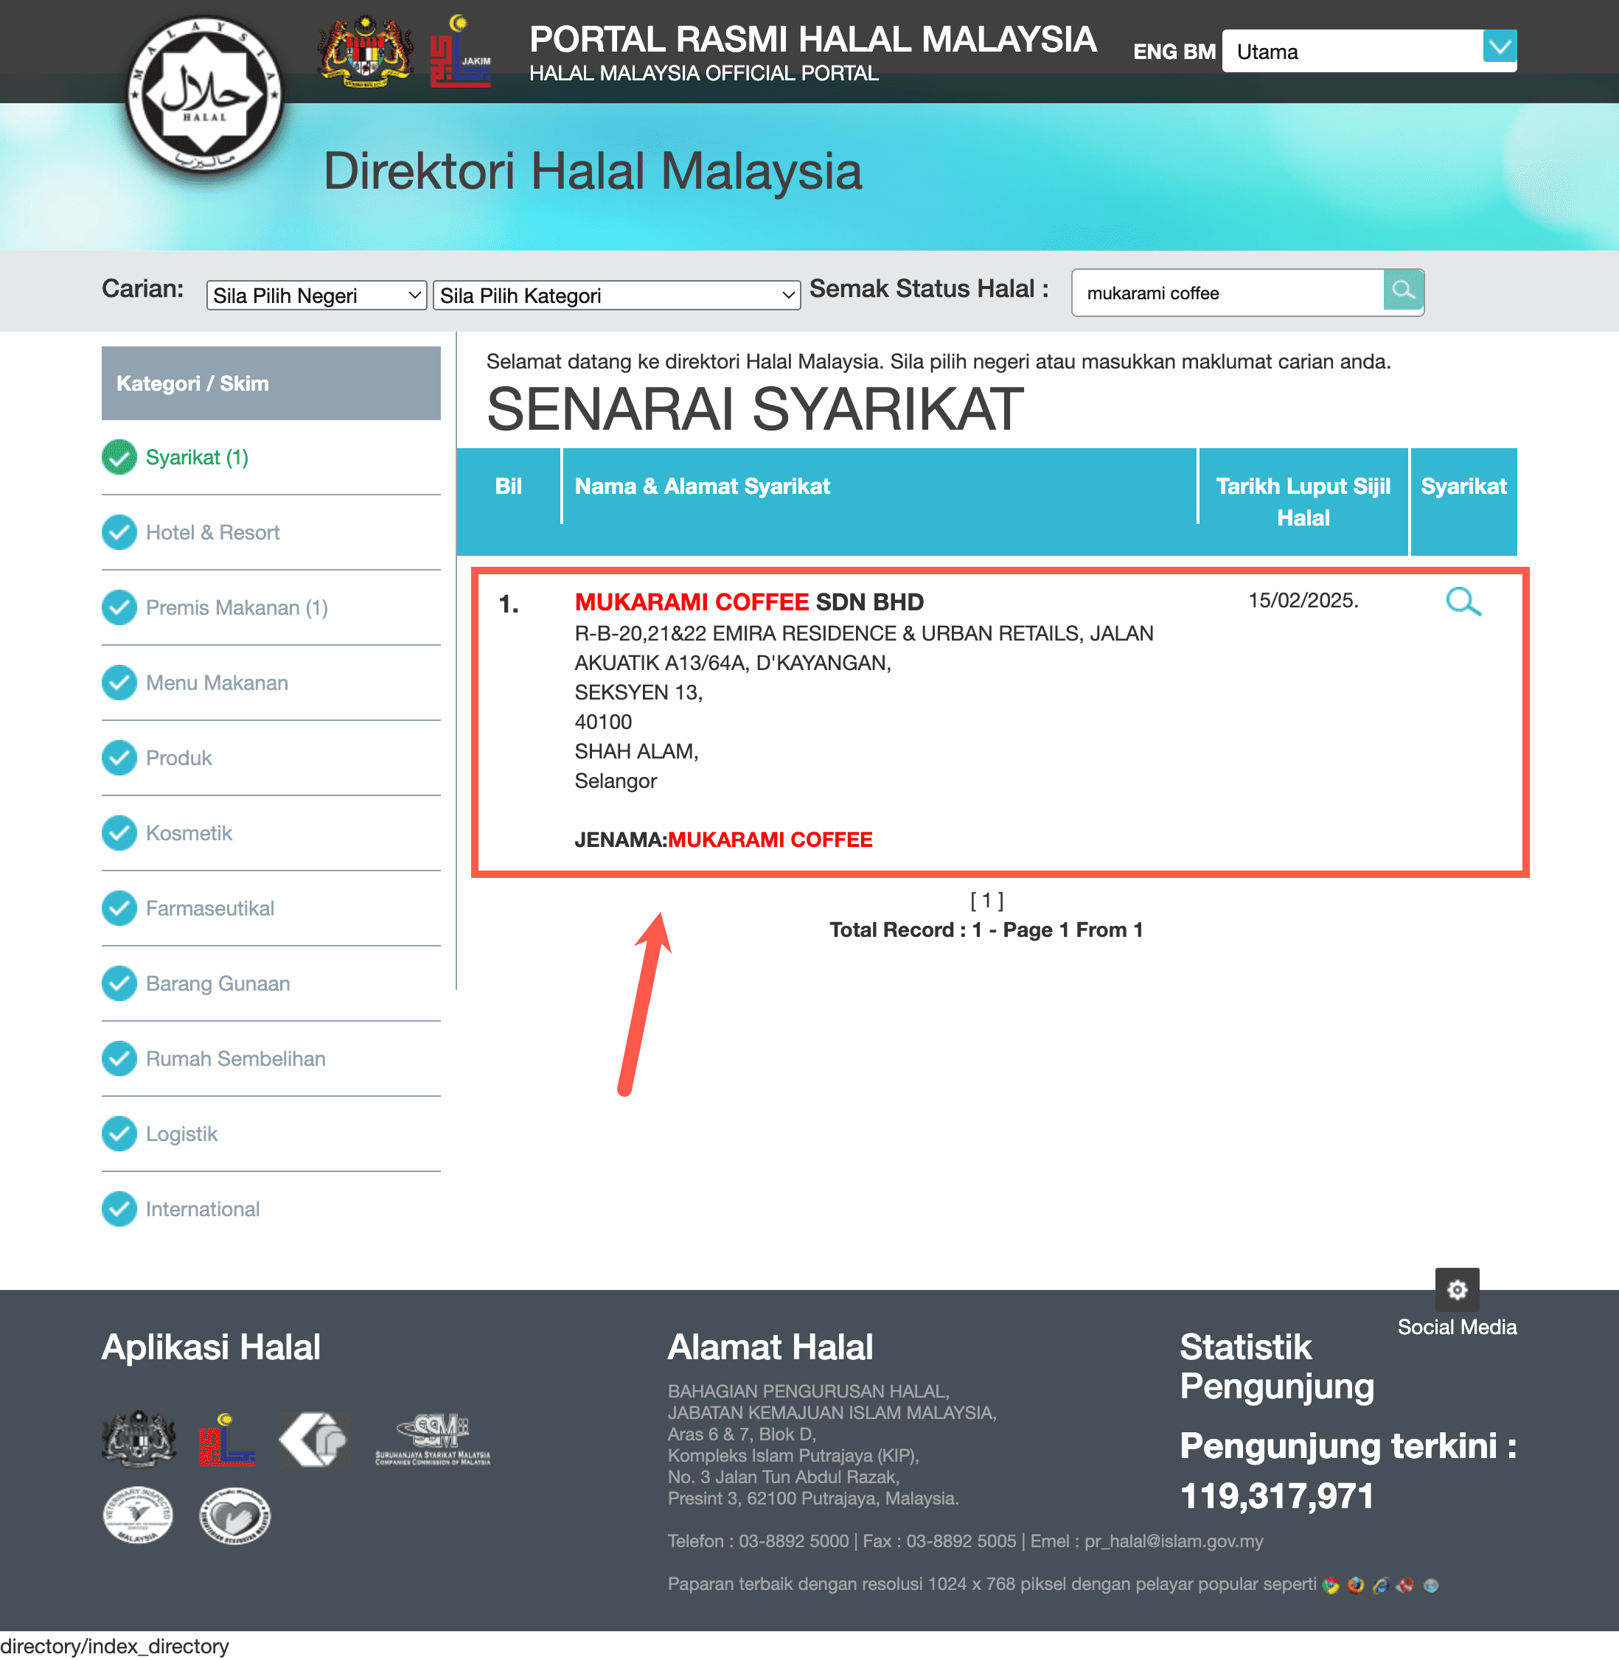Screen dimensions: 1619x1660
Task: Click the MUKARAMI COFFEE SDN BHD company name
Action: point(749,601)
